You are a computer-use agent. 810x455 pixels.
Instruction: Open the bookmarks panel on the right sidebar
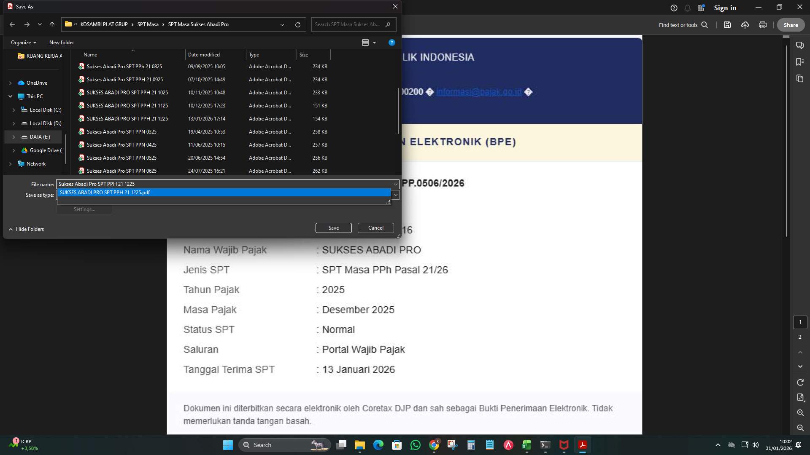click(800, 62)
